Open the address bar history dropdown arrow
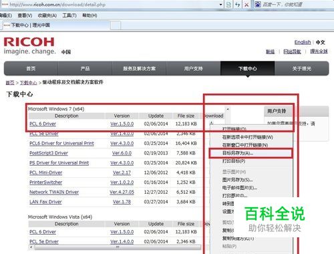Screen dimensions: 334x254 pyautogui.click(x=220, y=5)
